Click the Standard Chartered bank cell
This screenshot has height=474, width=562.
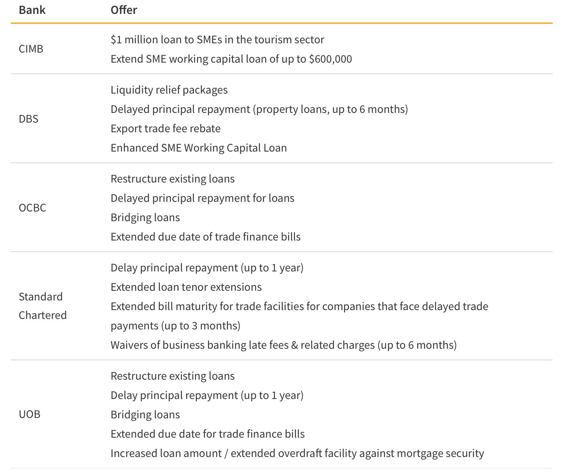pyautogui.click(x=43, y=306)
